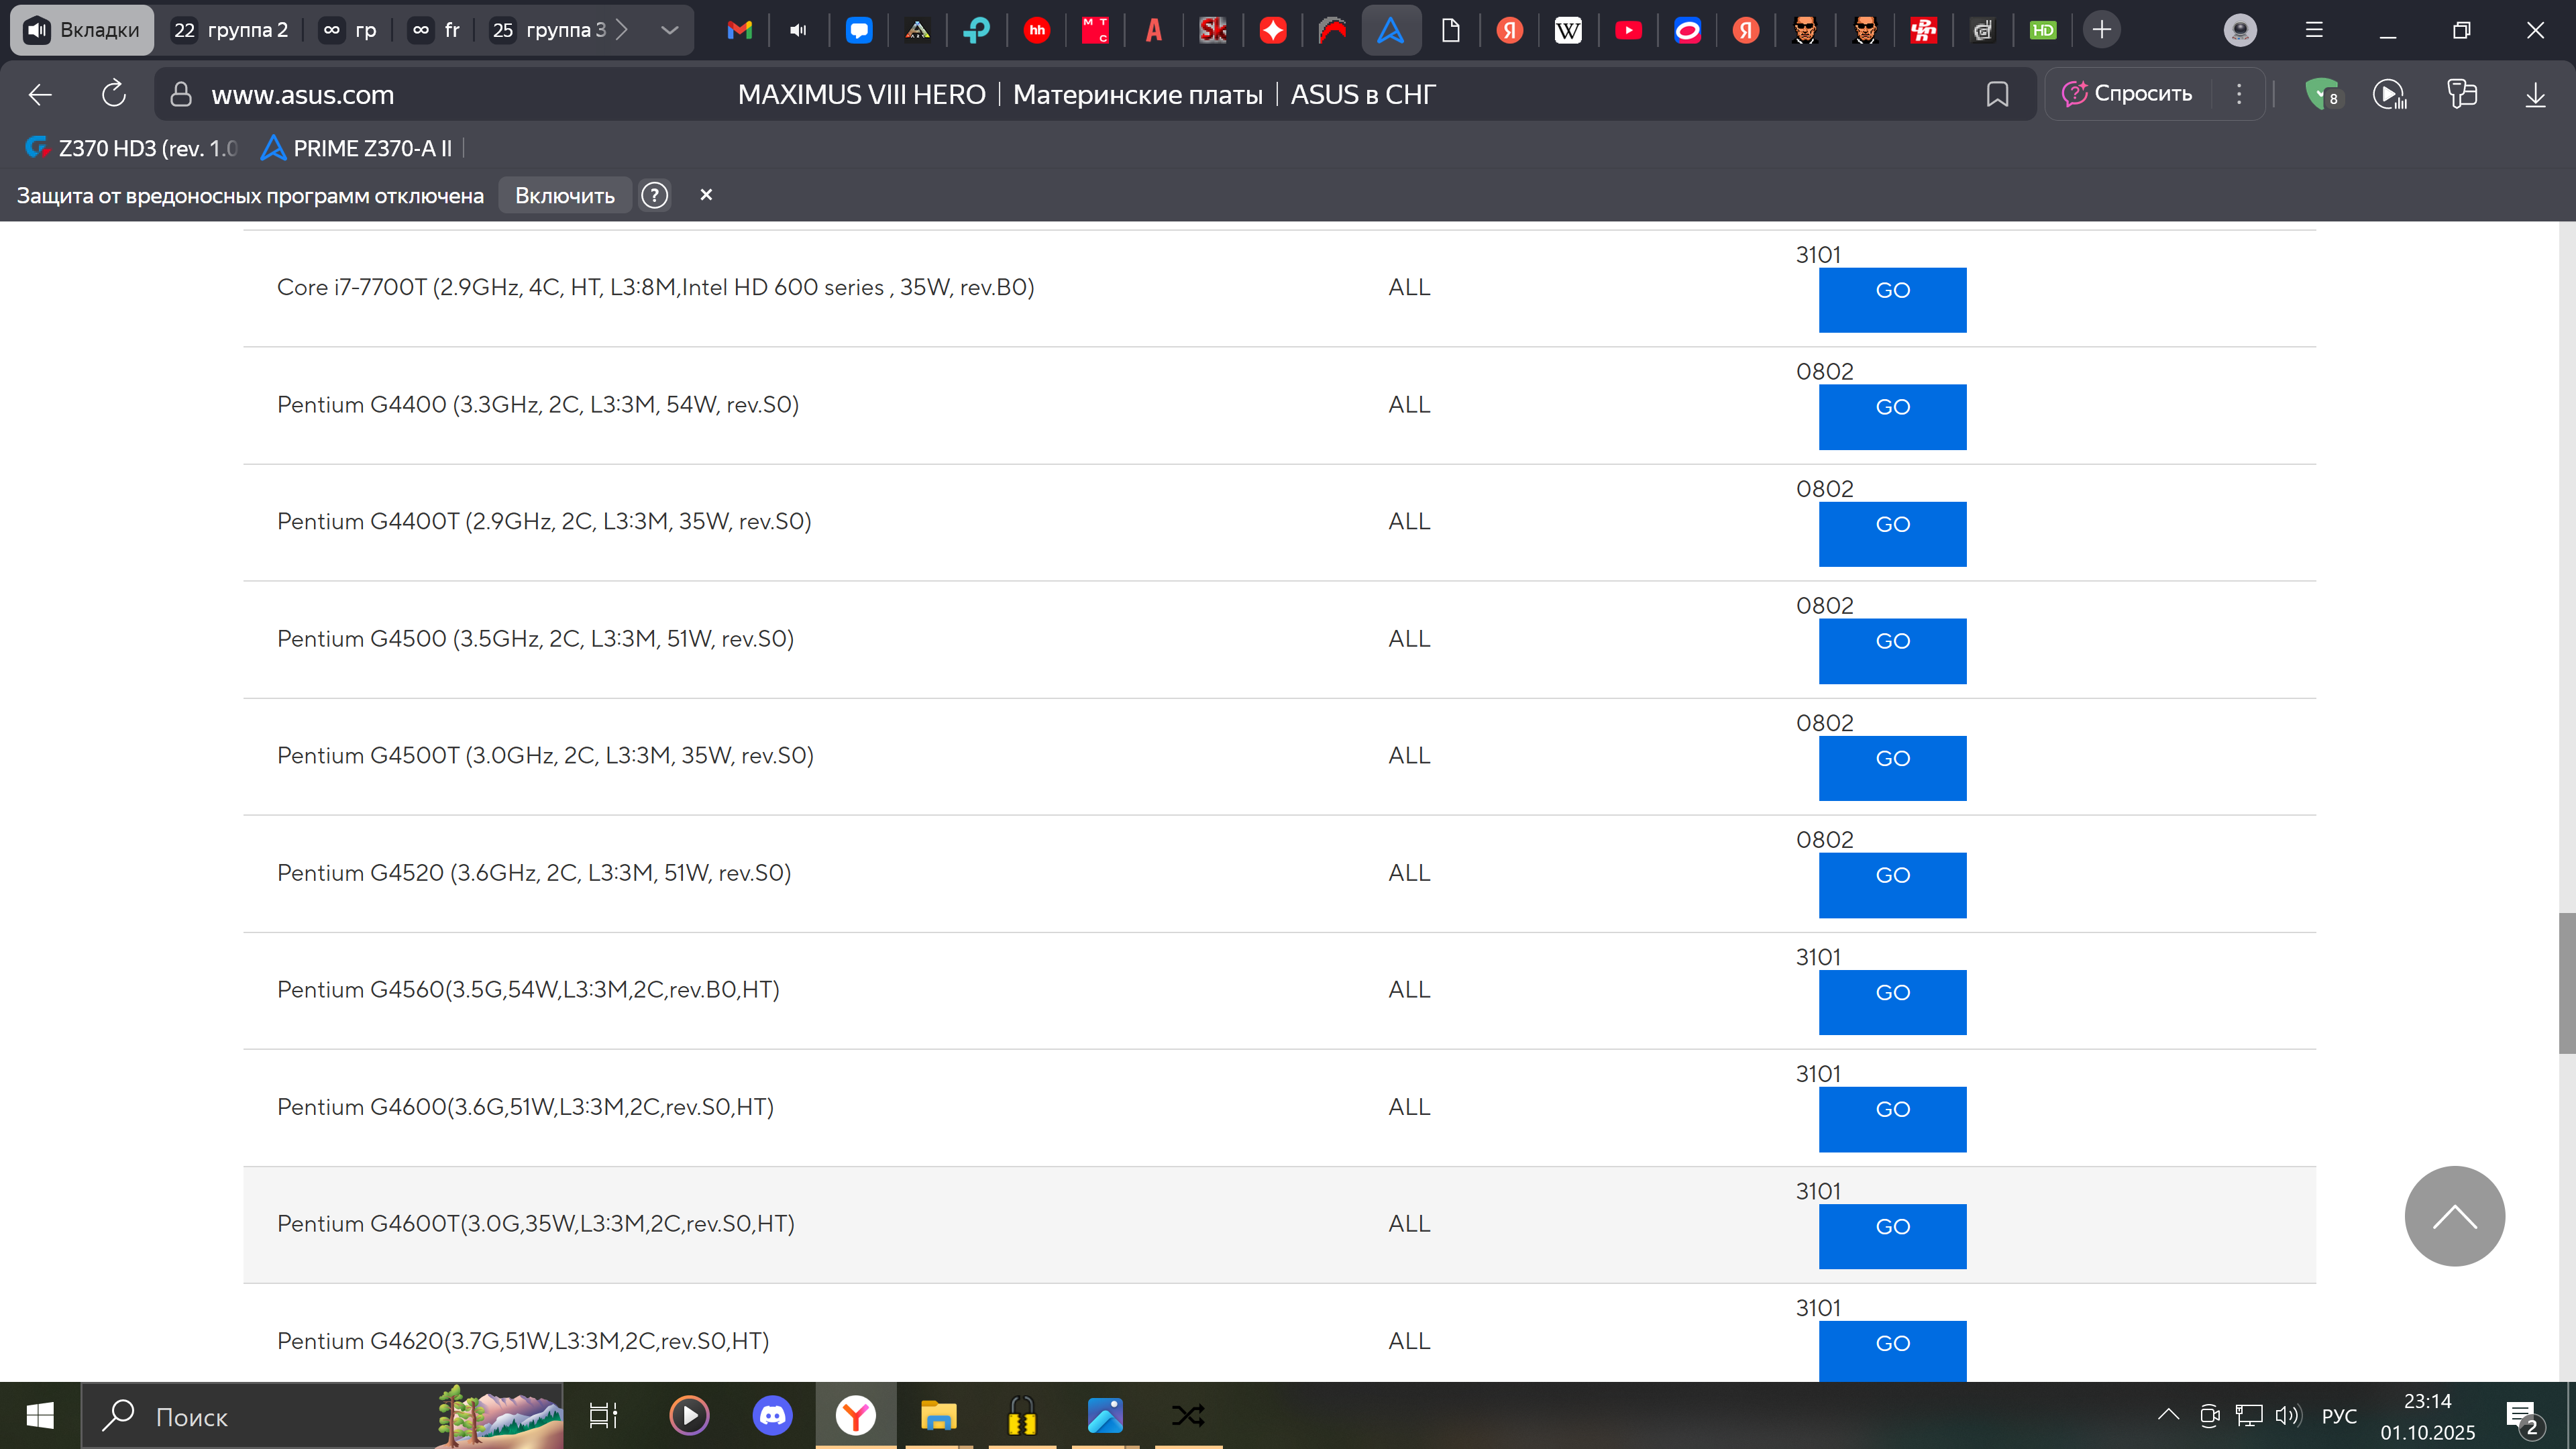Open the three-dot menu next to Спросить

(x=2239, y=94)
